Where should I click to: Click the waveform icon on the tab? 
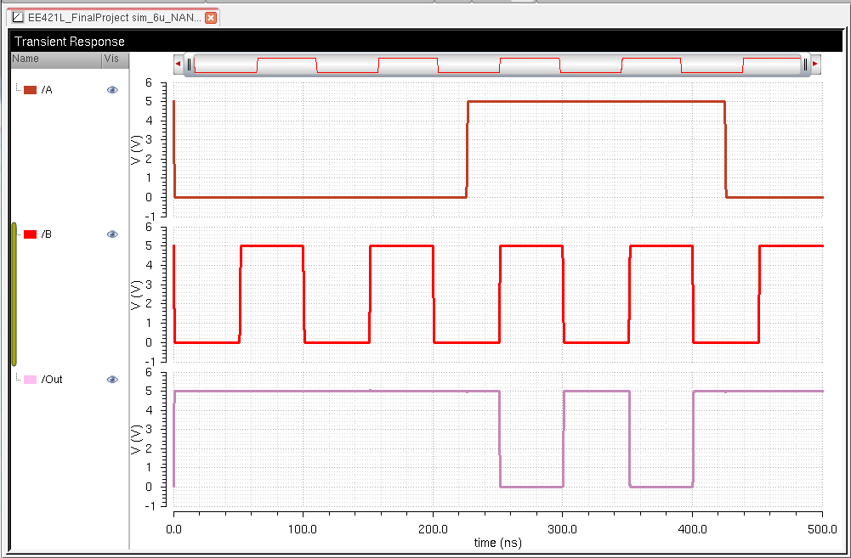click(x=18, y=17)
